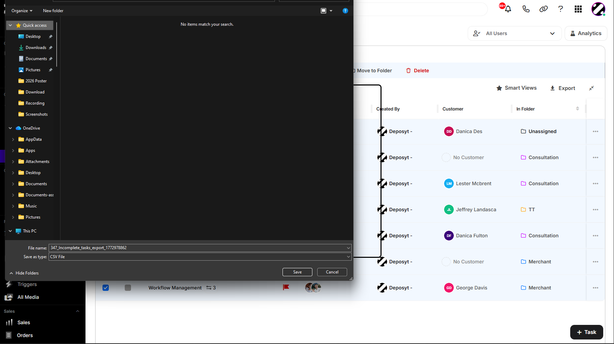The width and height of the screenshot is (614, 344).
Task: Click the Save button in dialog
Action: pos(297,272)
